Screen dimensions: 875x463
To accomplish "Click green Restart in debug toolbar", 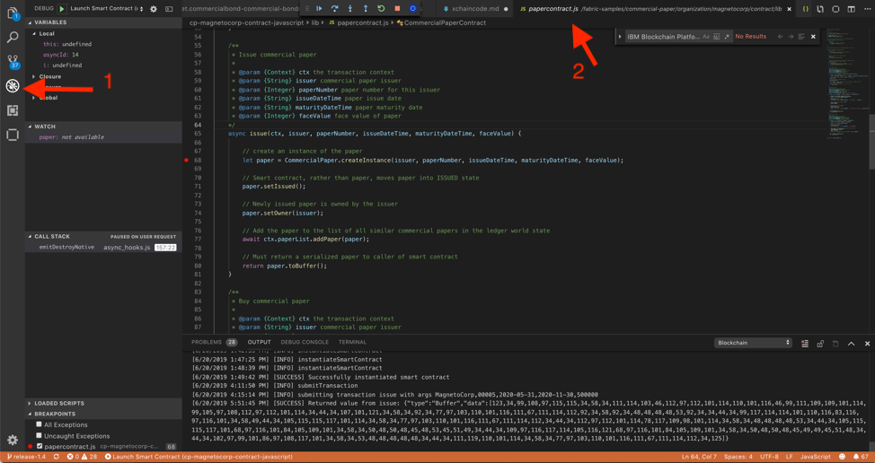I will tap(381, 8).
